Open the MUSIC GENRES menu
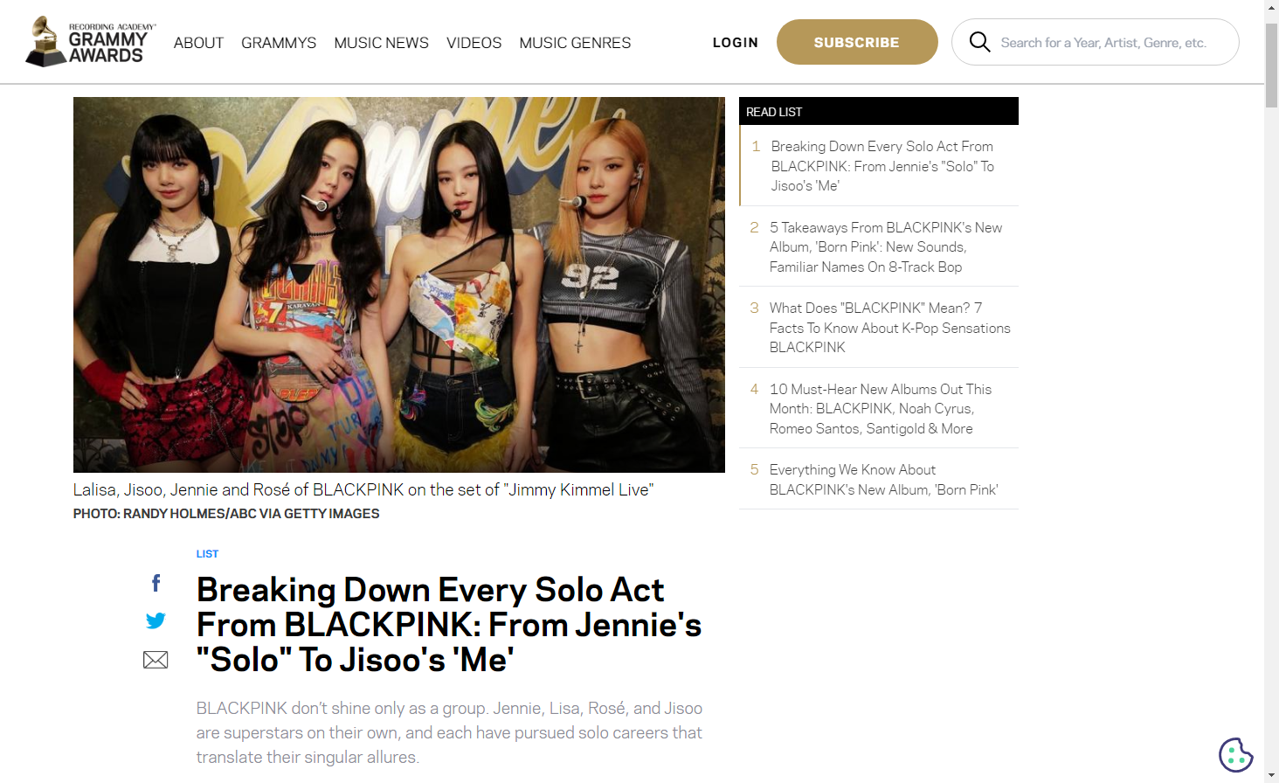 [x=575, y=43]
